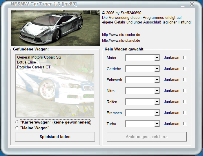
Task: Close the NFSMW CarTuner window
Action: [x=192, y=4]
